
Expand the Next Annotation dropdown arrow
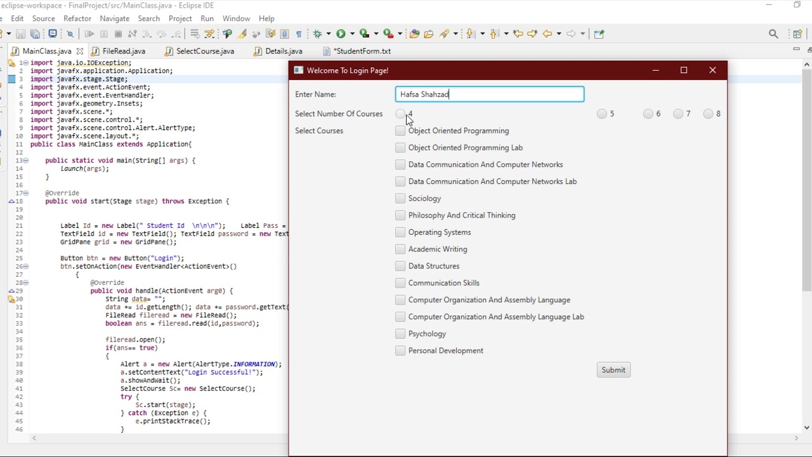click(x=482, y=34)
